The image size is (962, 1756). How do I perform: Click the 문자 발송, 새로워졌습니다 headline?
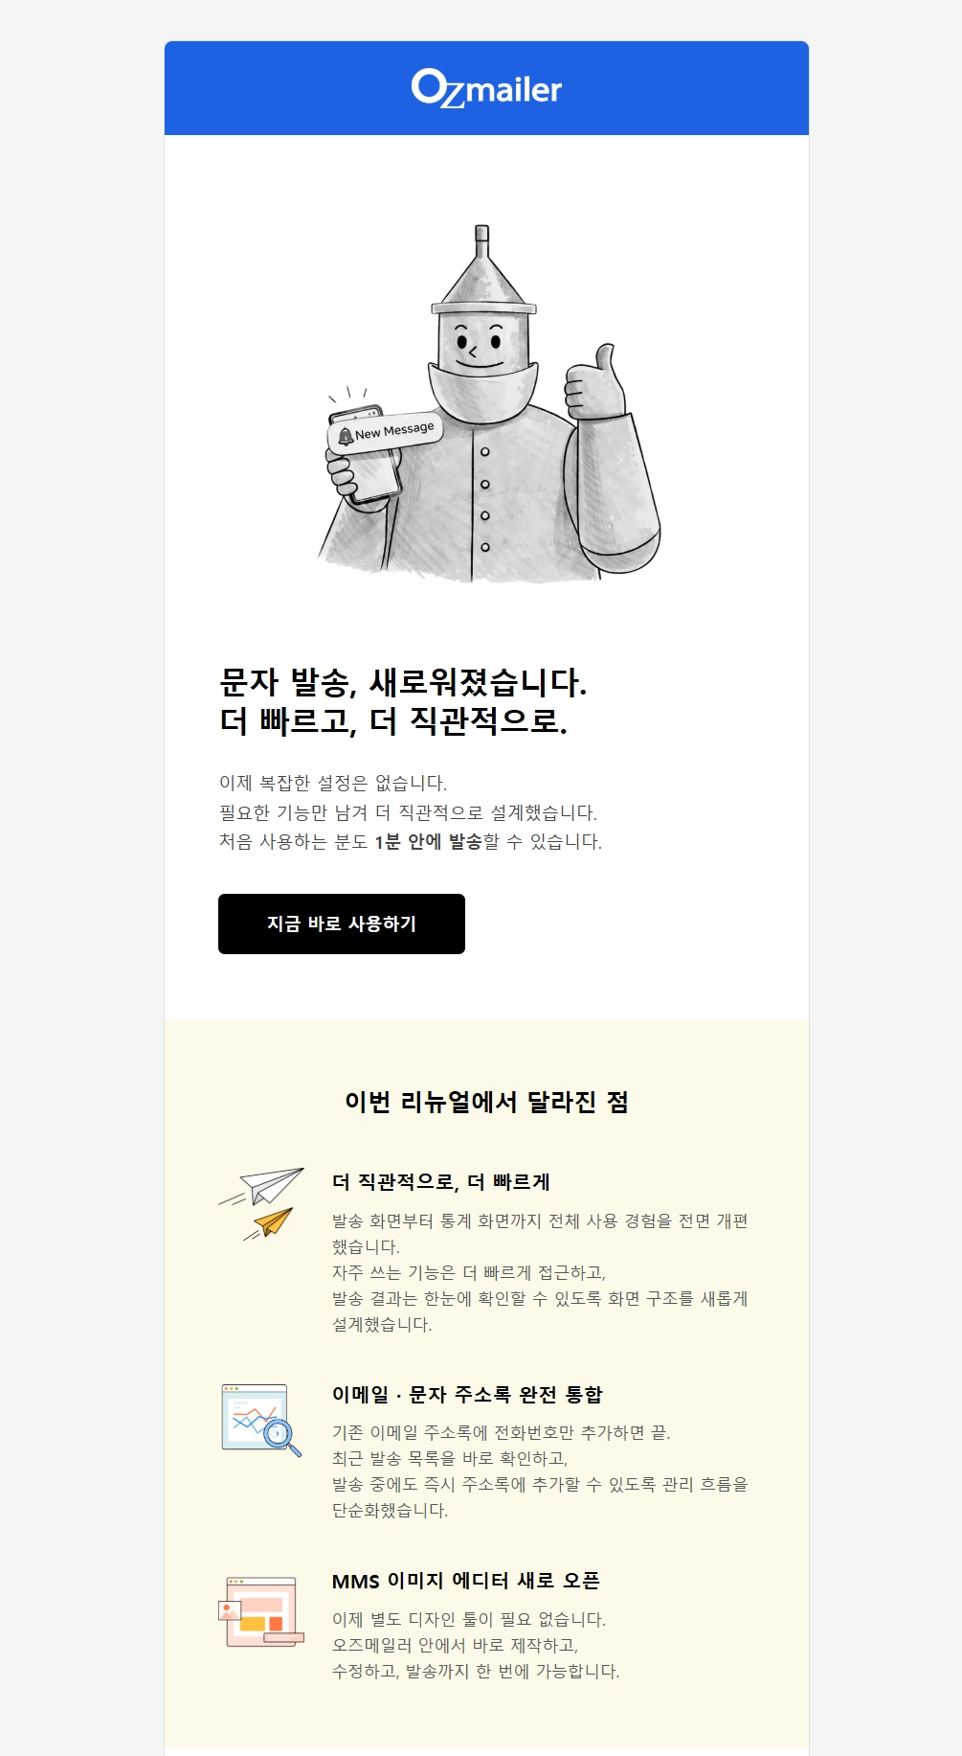(403, 682)
